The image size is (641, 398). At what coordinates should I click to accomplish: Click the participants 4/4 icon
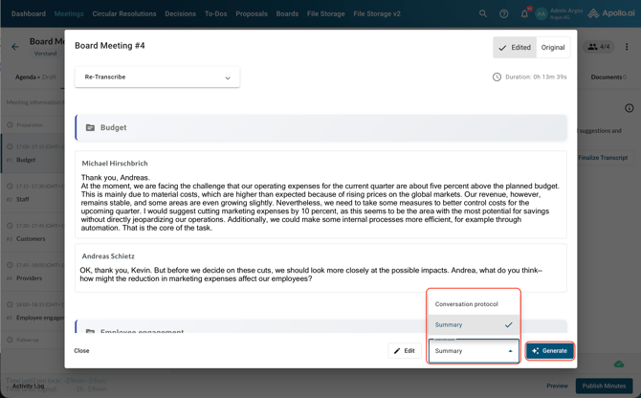click(x=599, y=47)
